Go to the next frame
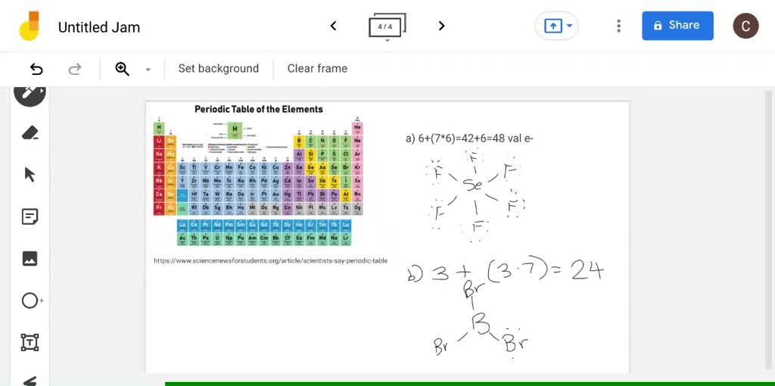The height and width of the screenshot is (386, 775). (441, 26)
